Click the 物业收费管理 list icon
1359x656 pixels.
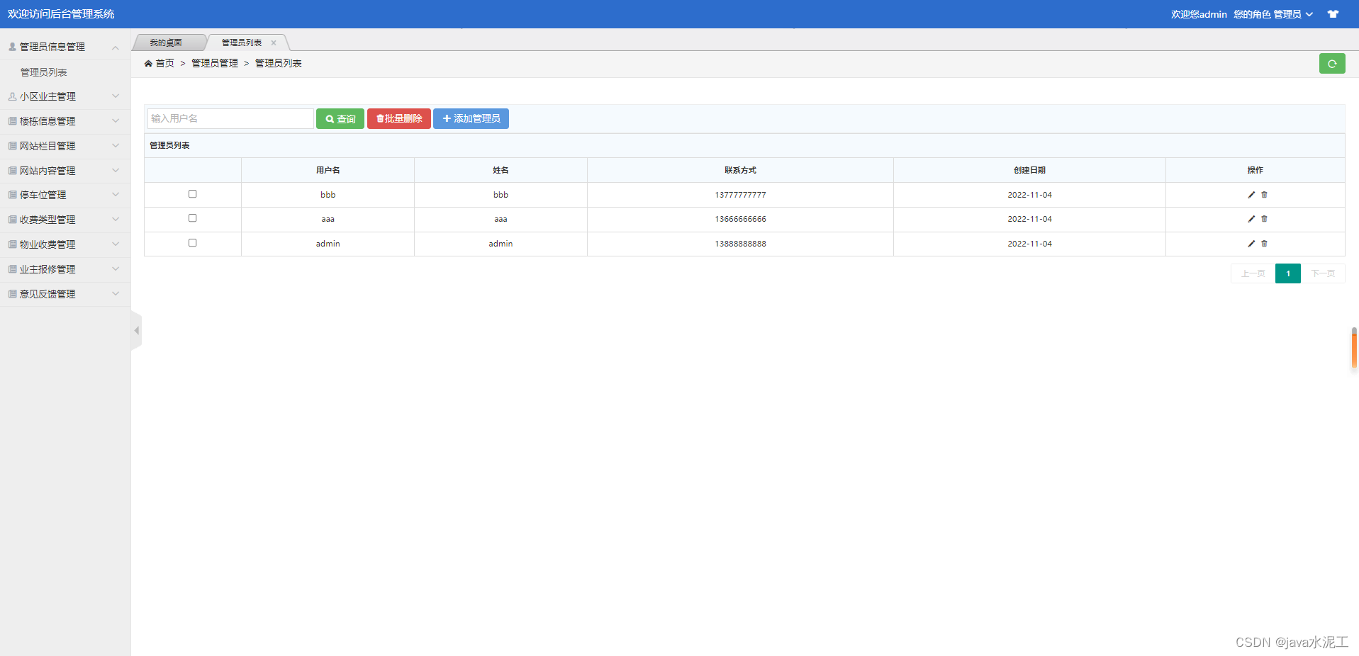[12, 244]
